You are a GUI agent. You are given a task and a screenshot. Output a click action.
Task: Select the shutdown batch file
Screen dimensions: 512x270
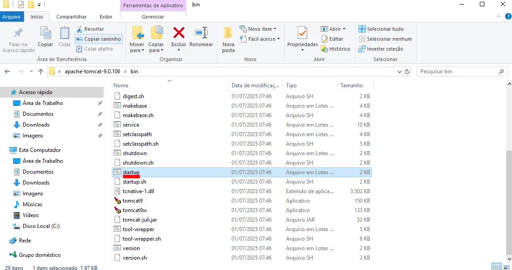[x=135, y=153]
